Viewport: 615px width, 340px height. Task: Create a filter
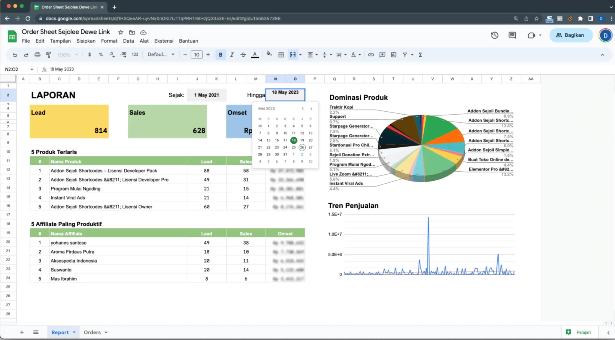(405, 55)
